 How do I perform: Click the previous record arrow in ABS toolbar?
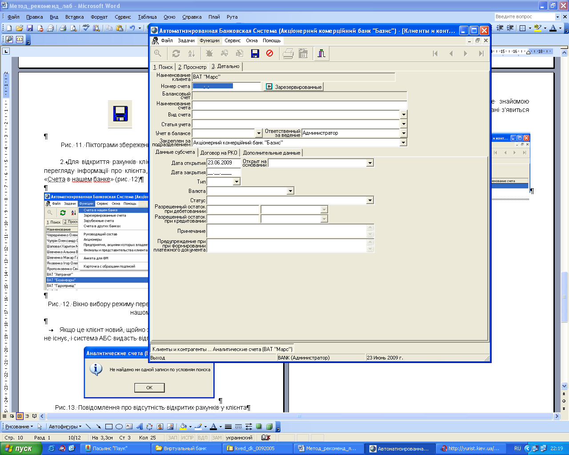tap(451, 53)
